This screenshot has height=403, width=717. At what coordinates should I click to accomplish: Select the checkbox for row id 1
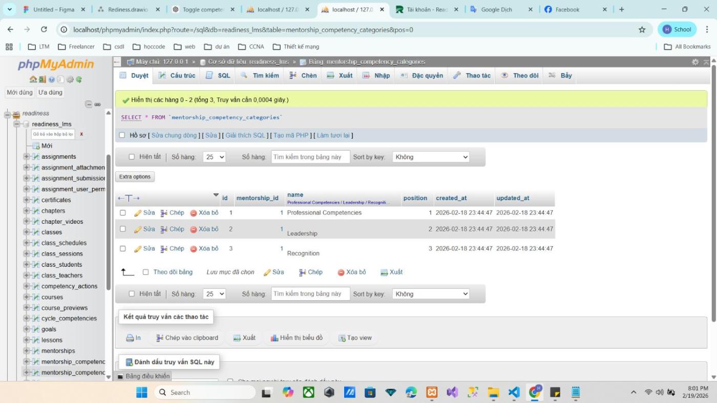point(122,213)
